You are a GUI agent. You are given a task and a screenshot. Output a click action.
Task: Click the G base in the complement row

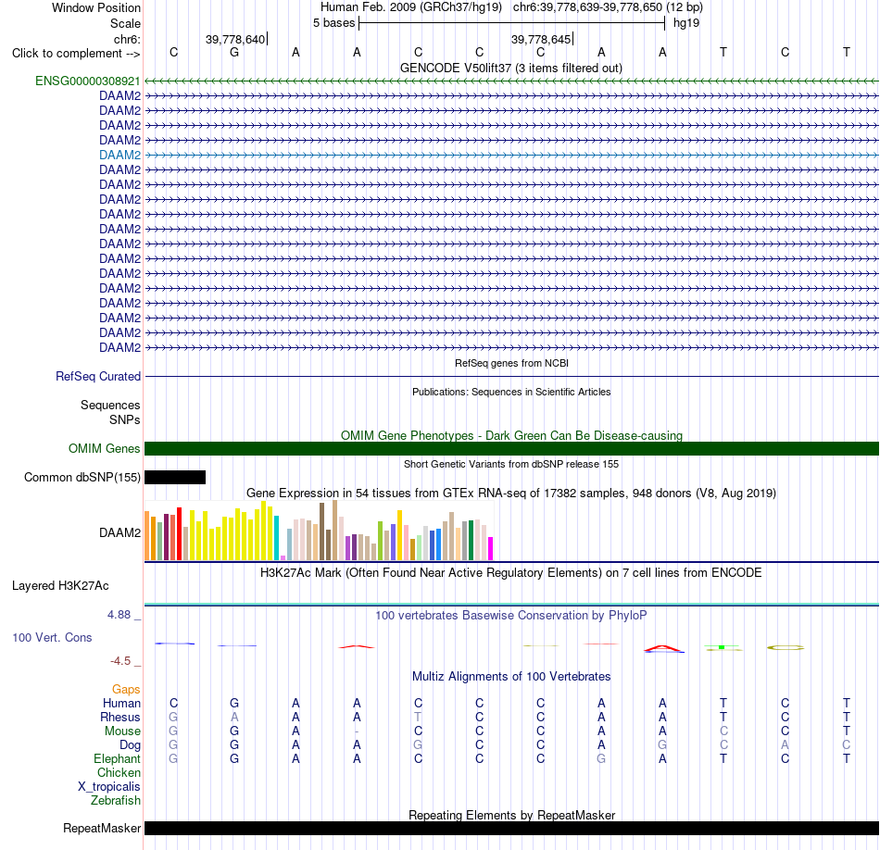point(234,53)
